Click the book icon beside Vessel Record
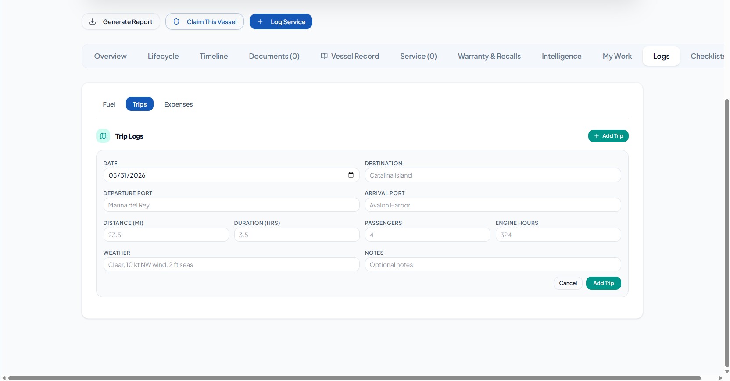 (x=324, y=56)
